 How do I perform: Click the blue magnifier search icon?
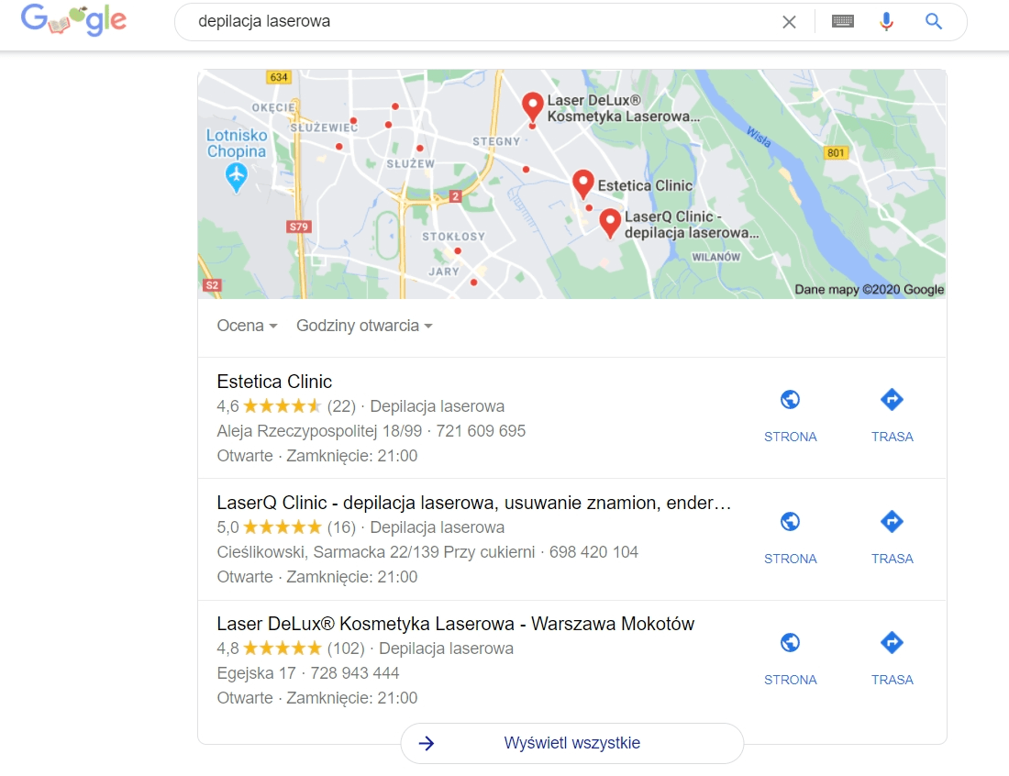(x=933, y=21)
